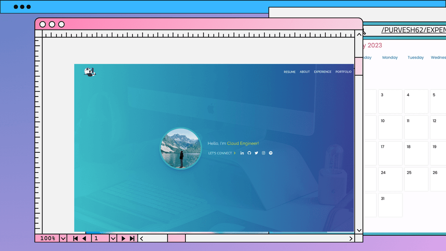The image size is (446, 251).
Task: Go to the EXPERIENCE section link
Action: (x=323, y=72)
